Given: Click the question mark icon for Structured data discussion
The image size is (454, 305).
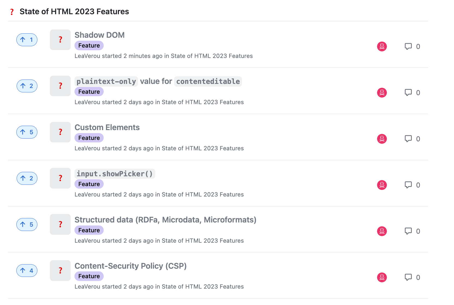Looking at the screenshot, I should pos(60,224).
